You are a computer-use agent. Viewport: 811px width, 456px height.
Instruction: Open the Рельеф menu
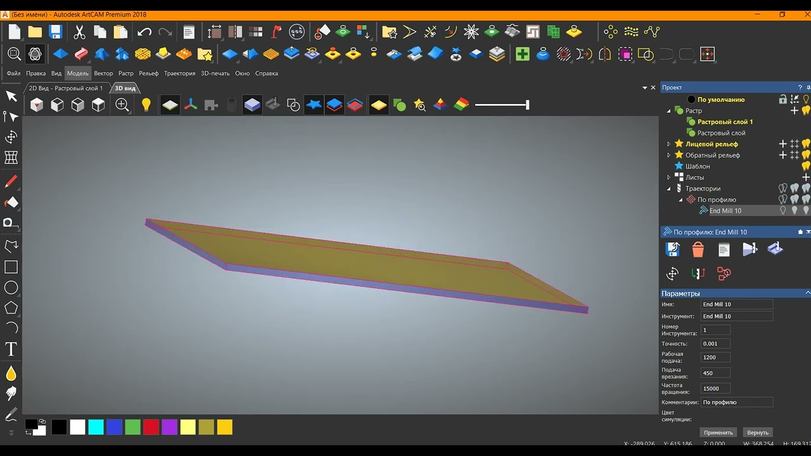[x=149, y=73]
